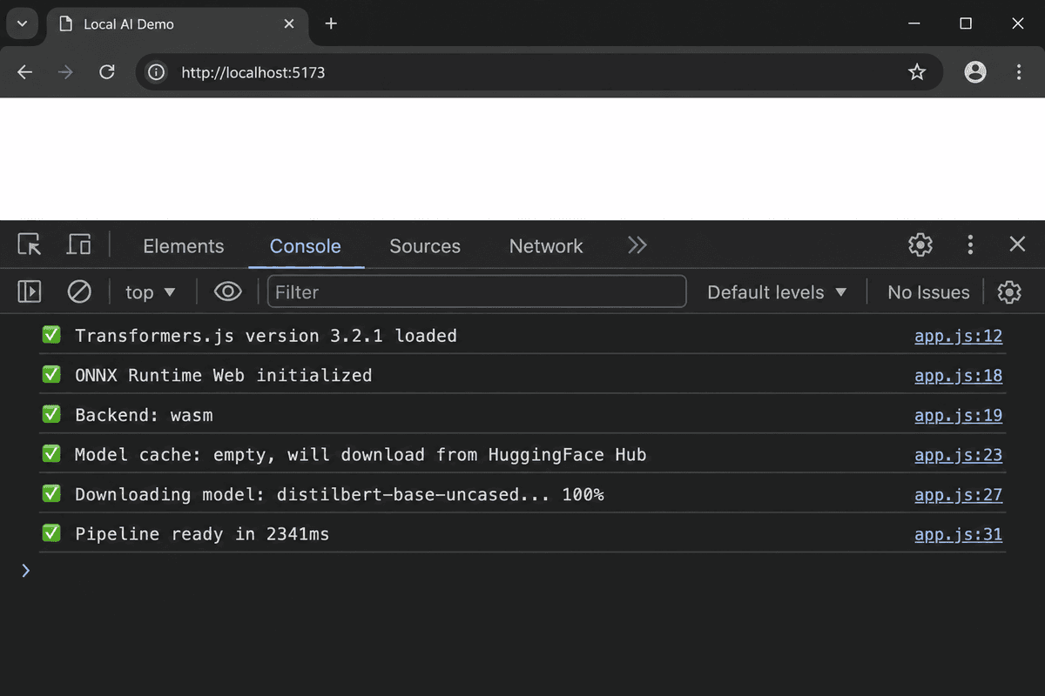Click the console prompt input line

tap(522, 571)
